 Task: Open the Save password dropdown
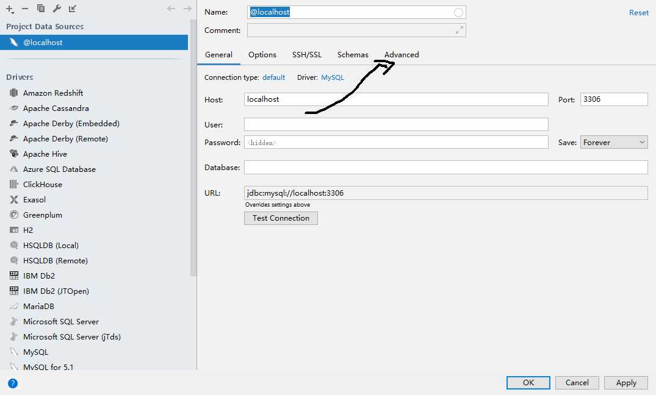pyautogui.click(x=614, y=142)
